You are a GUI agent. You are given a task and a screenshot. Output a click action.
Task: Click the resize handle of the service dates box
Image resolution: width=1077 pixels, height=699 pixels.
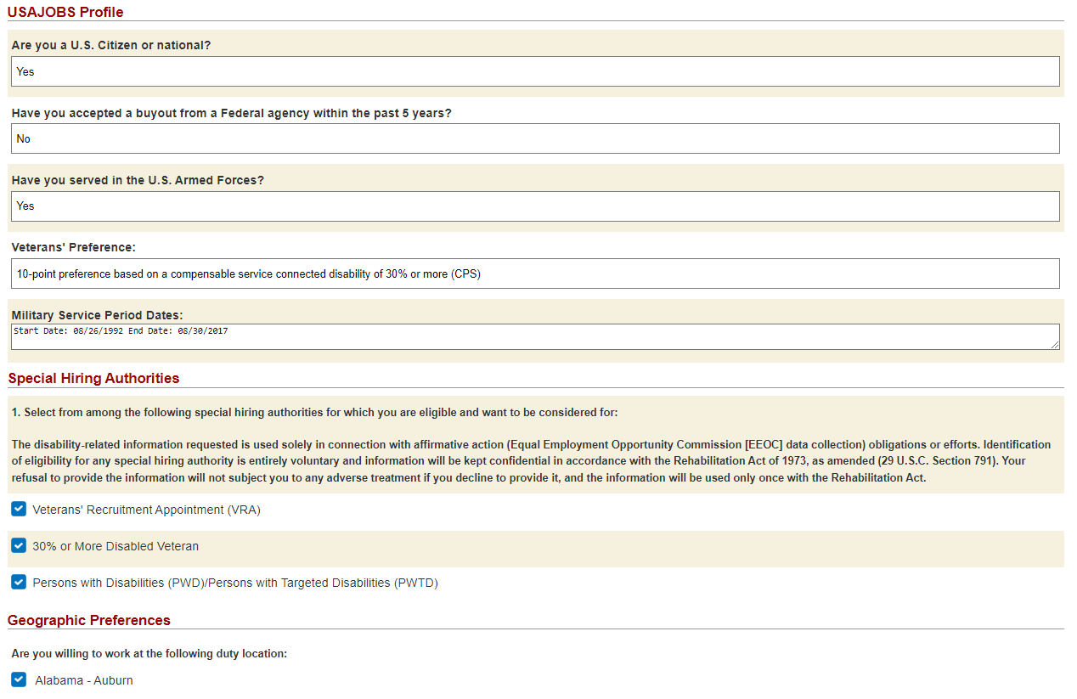(1055, 345)
